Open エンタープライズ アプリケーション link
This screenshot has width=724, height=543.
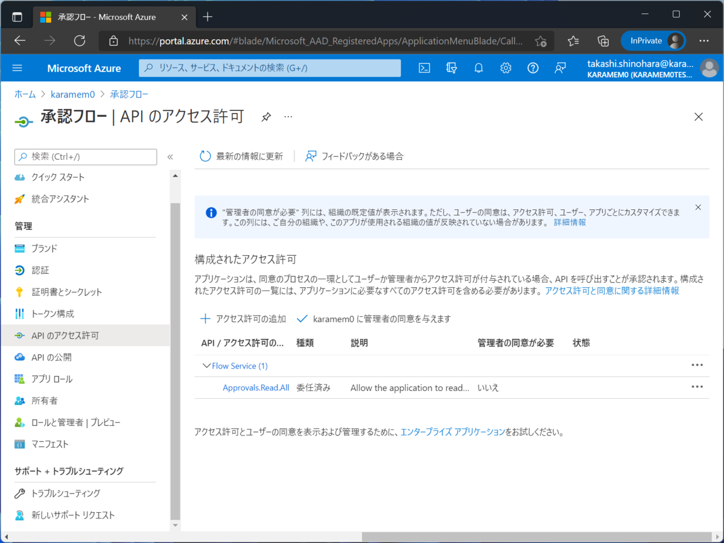coord(453,432)
